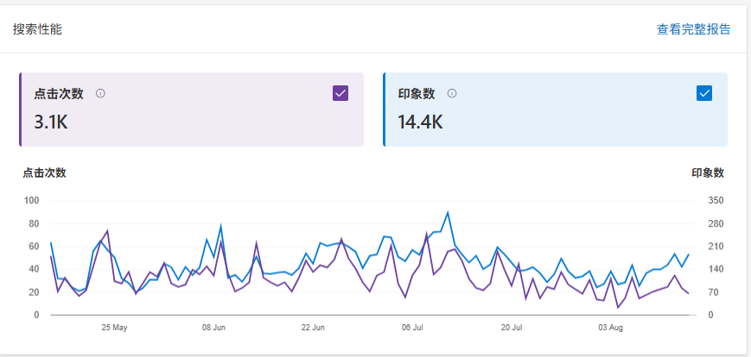Screen dimensions: 751x357
Task: Click the 14.4K impressions value
Action: [x=420, y=122]
